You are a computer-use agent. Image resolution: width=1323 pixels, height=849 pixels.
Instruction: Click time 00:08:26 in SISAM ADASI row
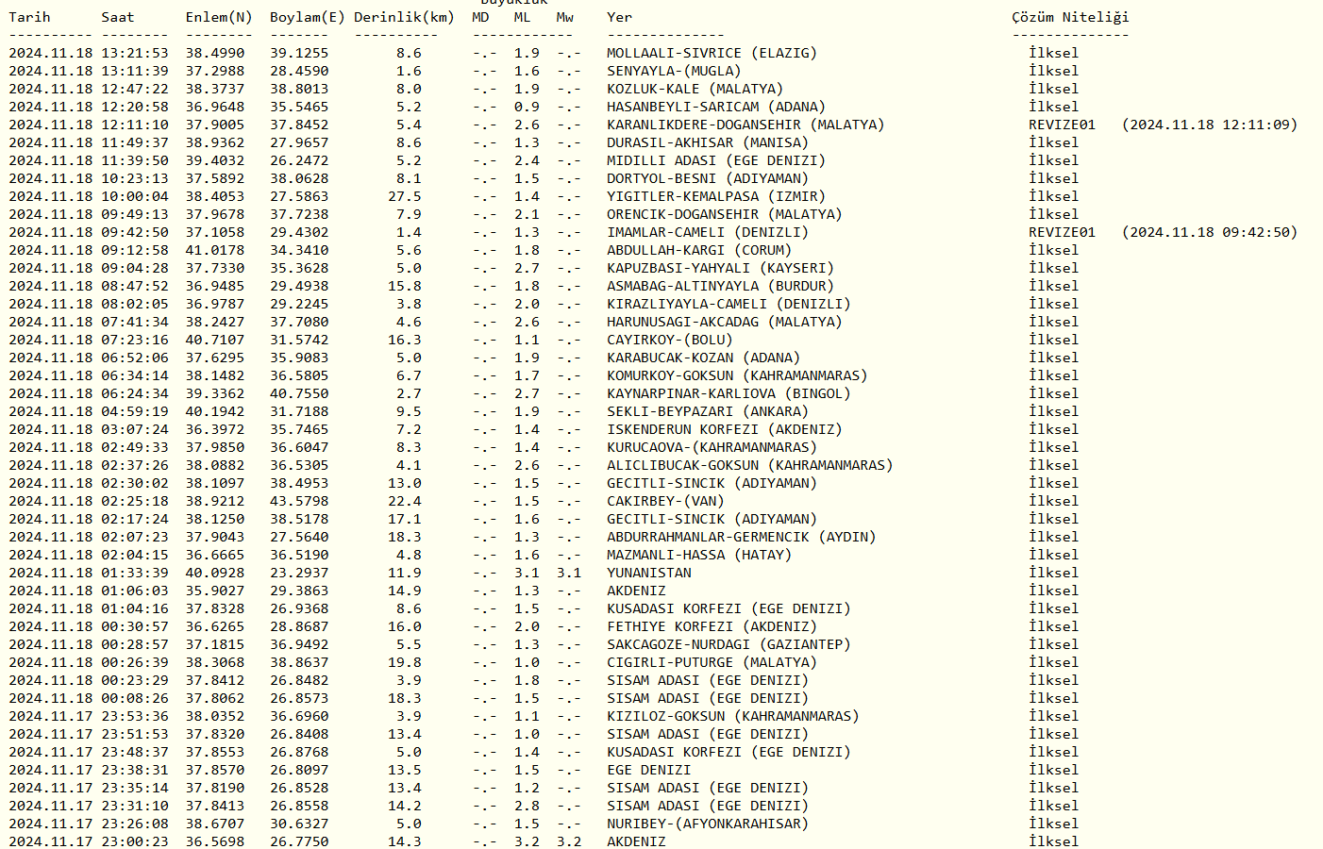[135, 698]
